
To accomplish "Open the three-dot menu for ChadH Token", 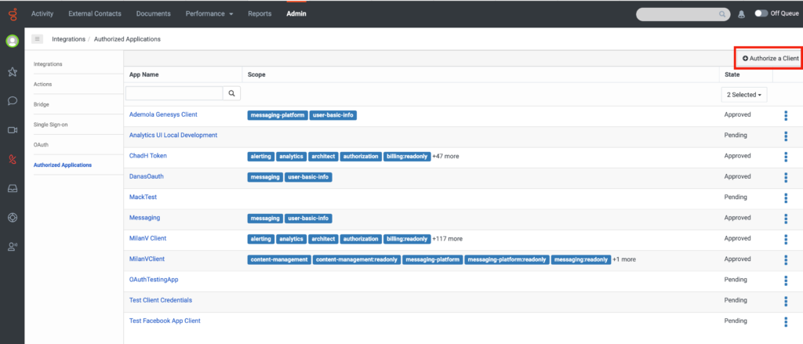I will [x=786, y=157].
